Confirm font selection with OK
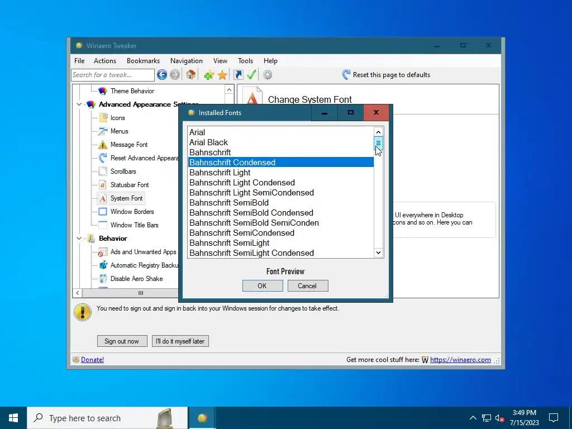This screenshot has height=429, width=572. [263, 285]
